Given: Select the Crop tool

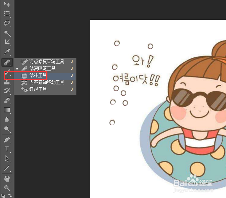Looking at the screenshot, I should [x=7, y=42].
